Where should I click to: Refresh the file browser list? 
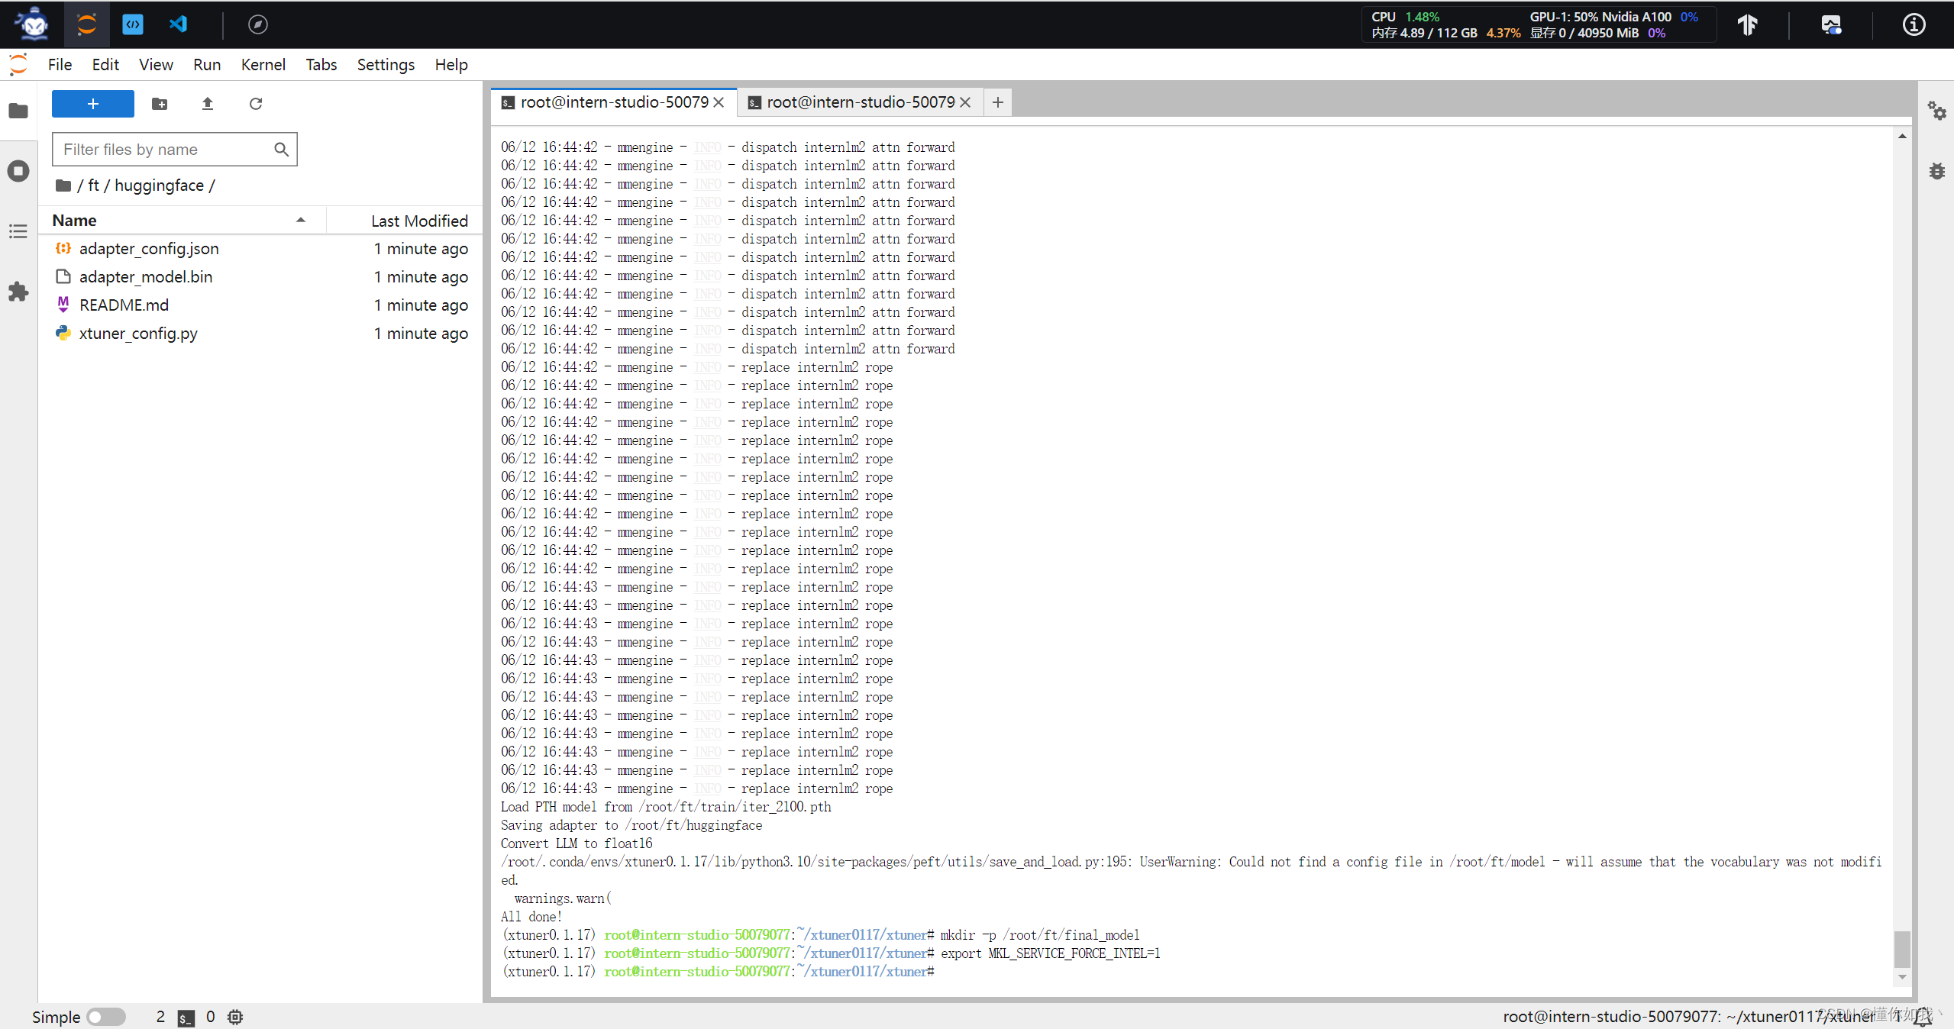point(256,104)
